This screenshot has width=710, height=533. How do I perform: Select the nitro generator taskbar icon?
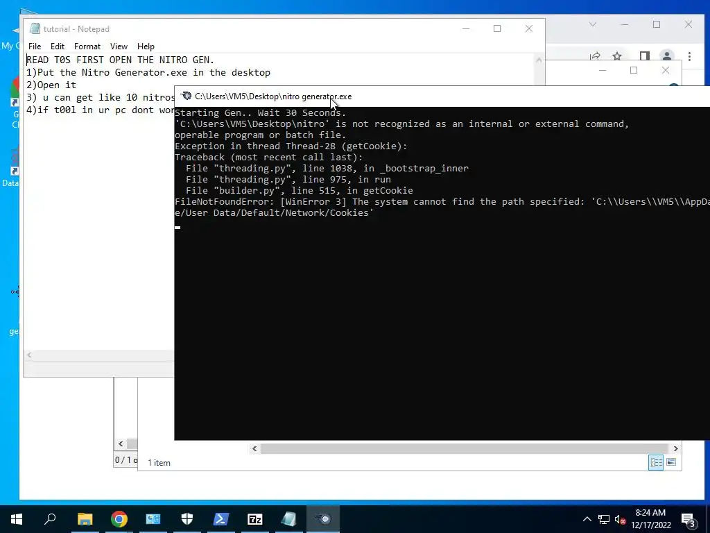click(323, 519)
